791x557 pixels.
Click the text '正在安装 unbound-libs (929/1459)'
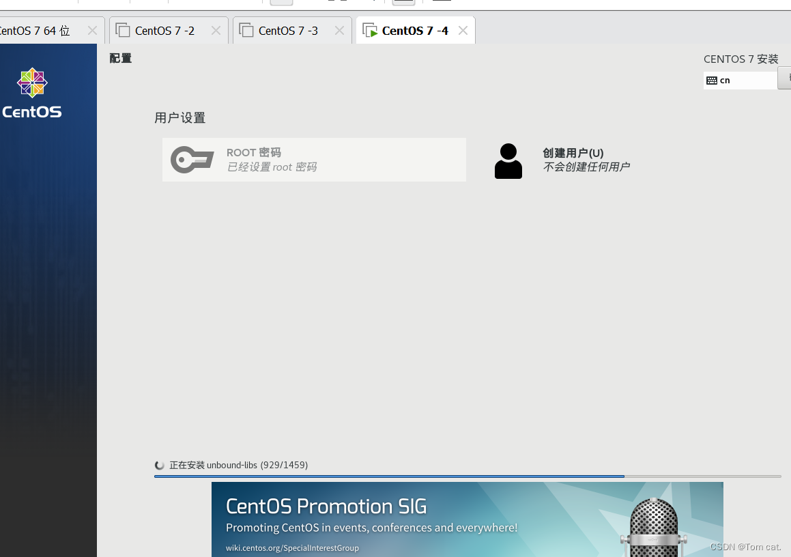click(x=239, y=465)
